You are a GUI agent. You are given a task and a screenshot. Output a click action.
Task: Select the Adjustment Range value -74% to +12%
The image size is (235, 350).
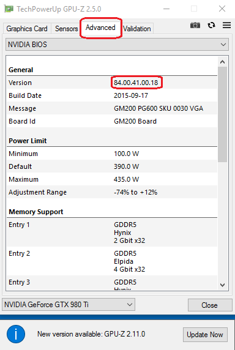click(x=135, y=192)
